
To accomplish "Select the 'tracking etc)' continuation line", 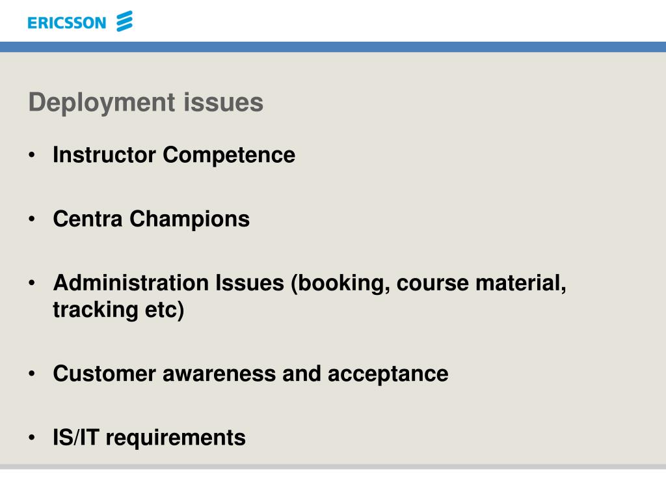I will [118, 310].
